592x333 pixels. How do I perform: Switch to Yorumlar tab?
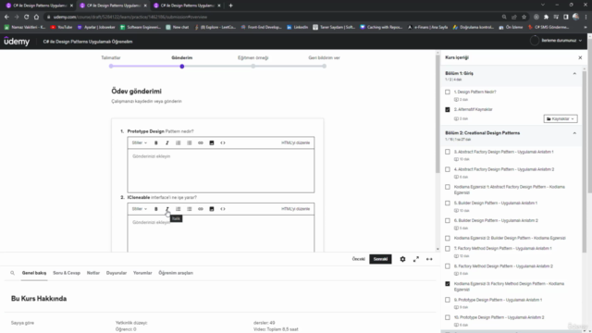142,273
